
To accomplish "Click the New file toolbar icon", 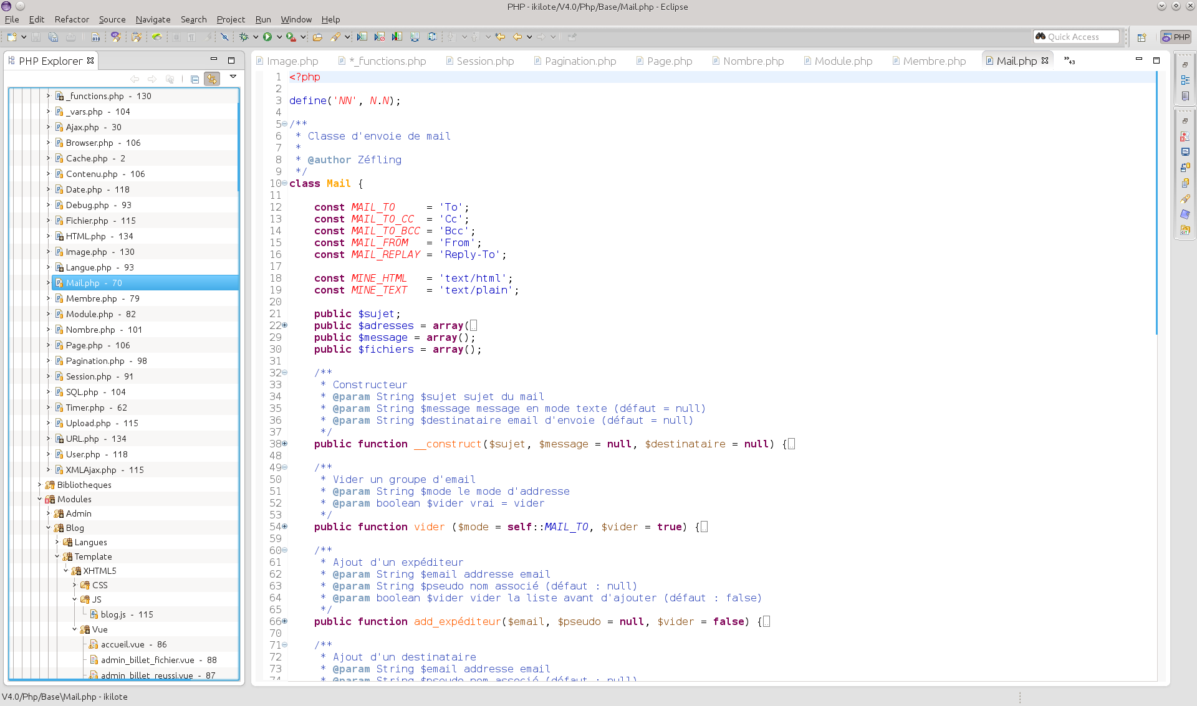I will pos(12,37).
